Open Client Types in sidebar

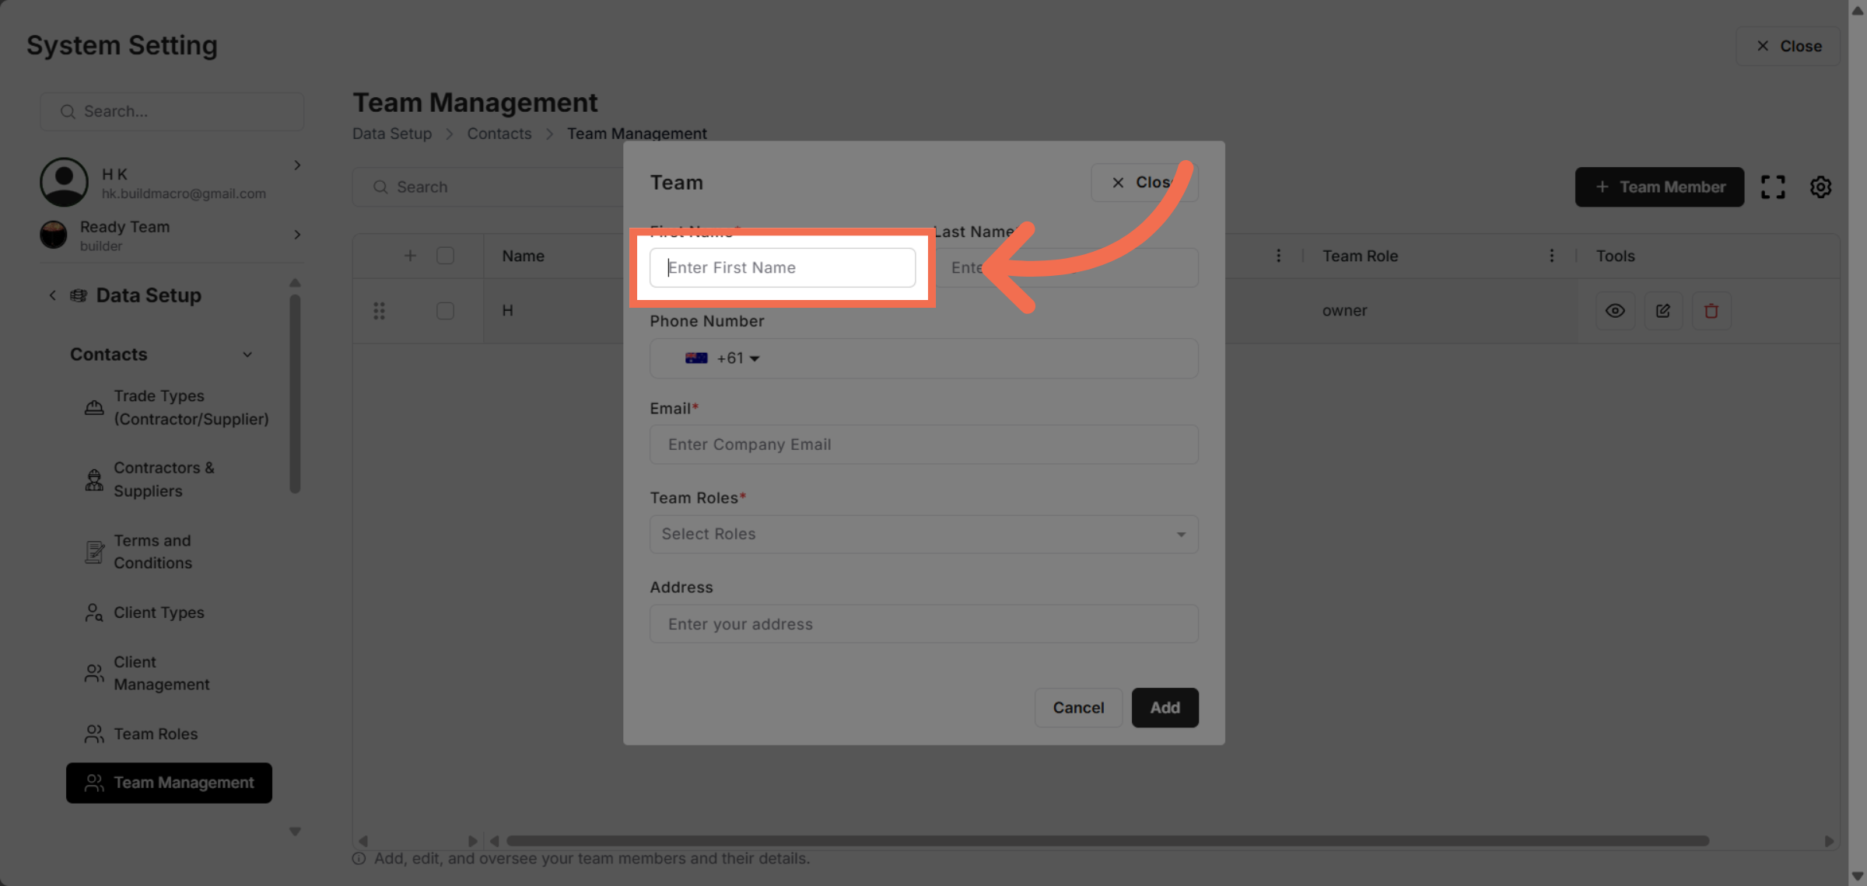pyautogui.click(x=159, y=612)
